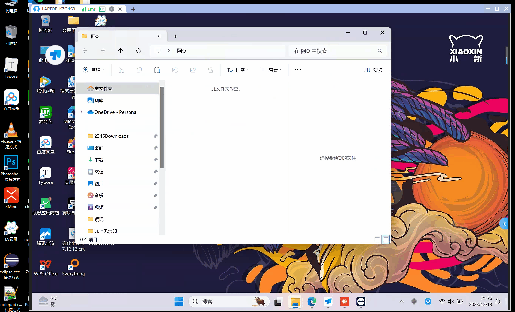
Task: Select the 阿Q Explorer tab
Action: [x=122, y=36]
